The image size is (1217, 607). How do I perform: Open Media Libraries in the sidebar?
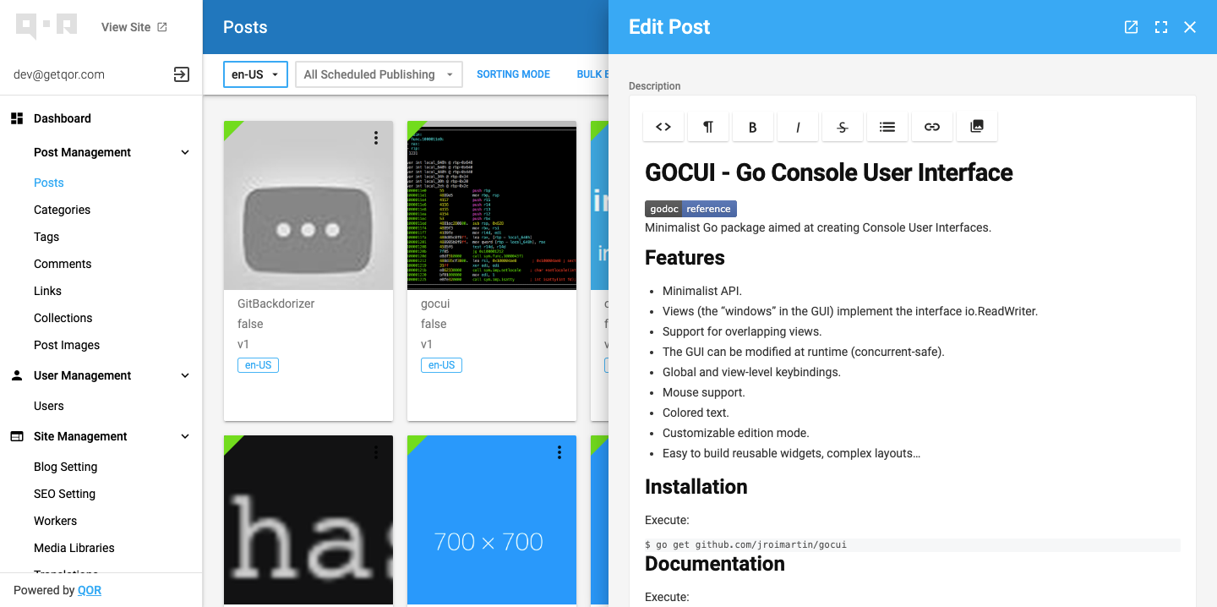point(74,548)
